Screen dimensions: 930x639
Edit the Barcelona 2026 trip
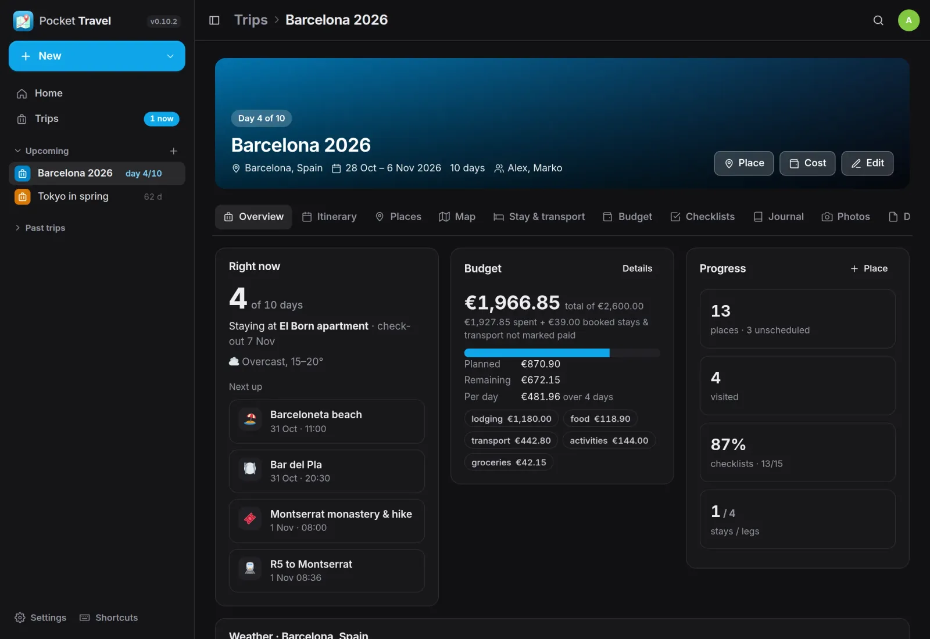tap(867, 163)
